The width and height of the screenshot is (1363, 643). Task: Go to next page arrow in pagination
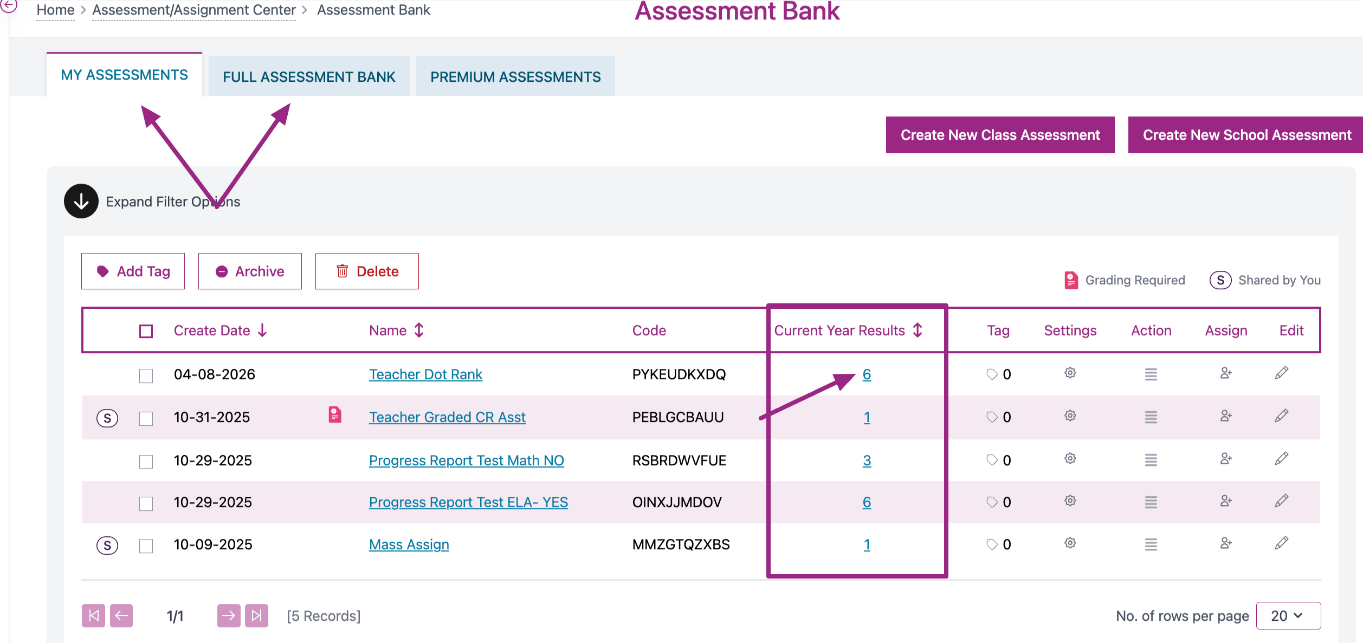(229, 615)
